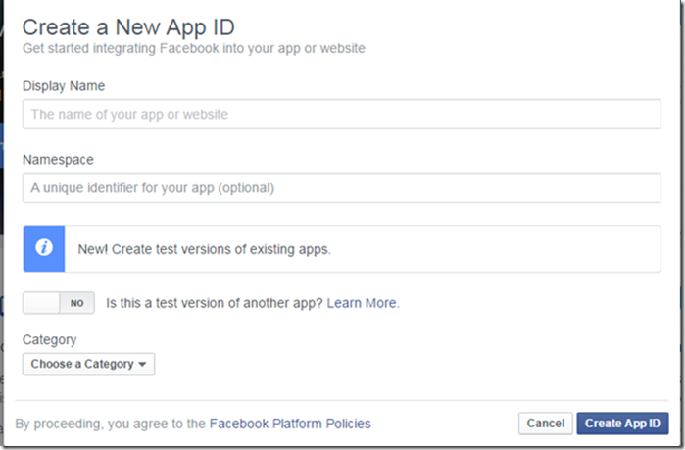Click the Cancel button
This screenshot has width=685, height=450.
[546, 424]
